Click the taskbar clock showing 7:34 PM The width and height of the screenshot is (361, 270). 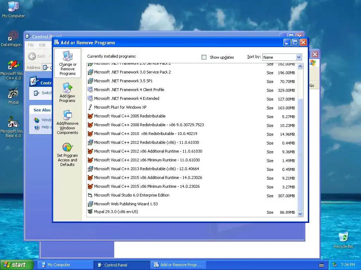(348, 265)
